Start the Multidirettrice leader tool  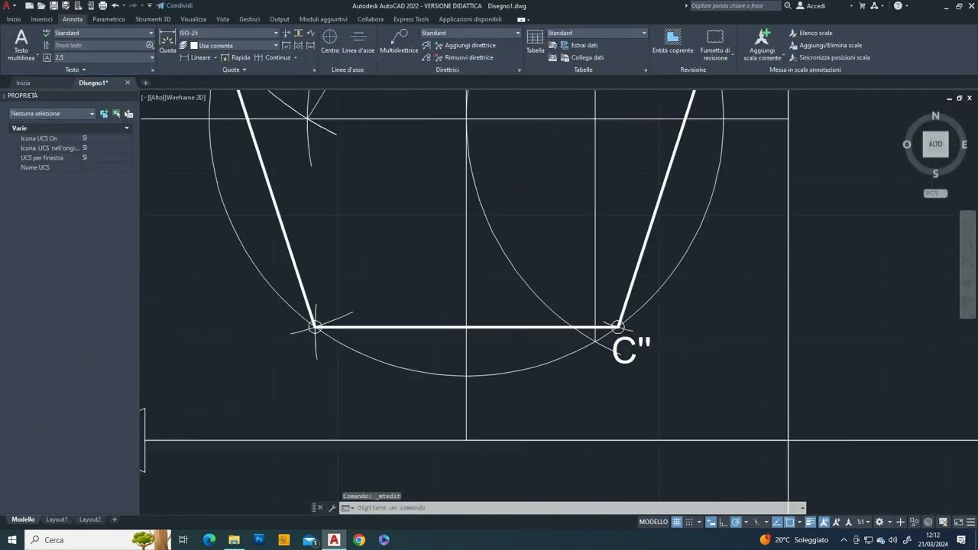399,42
